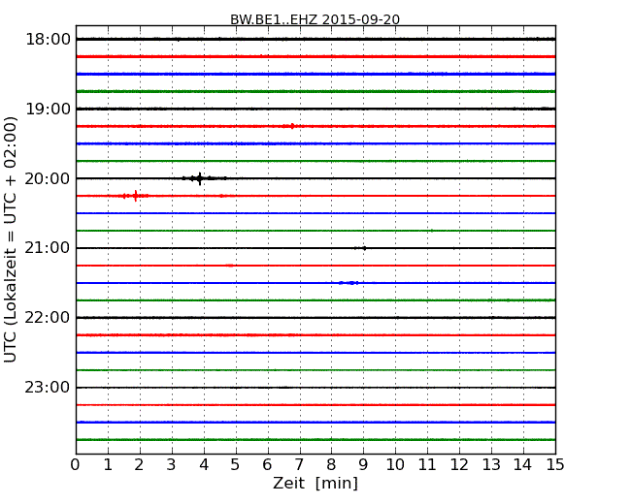
Task: Click the x-axis tick label 5
Action: 235,465
